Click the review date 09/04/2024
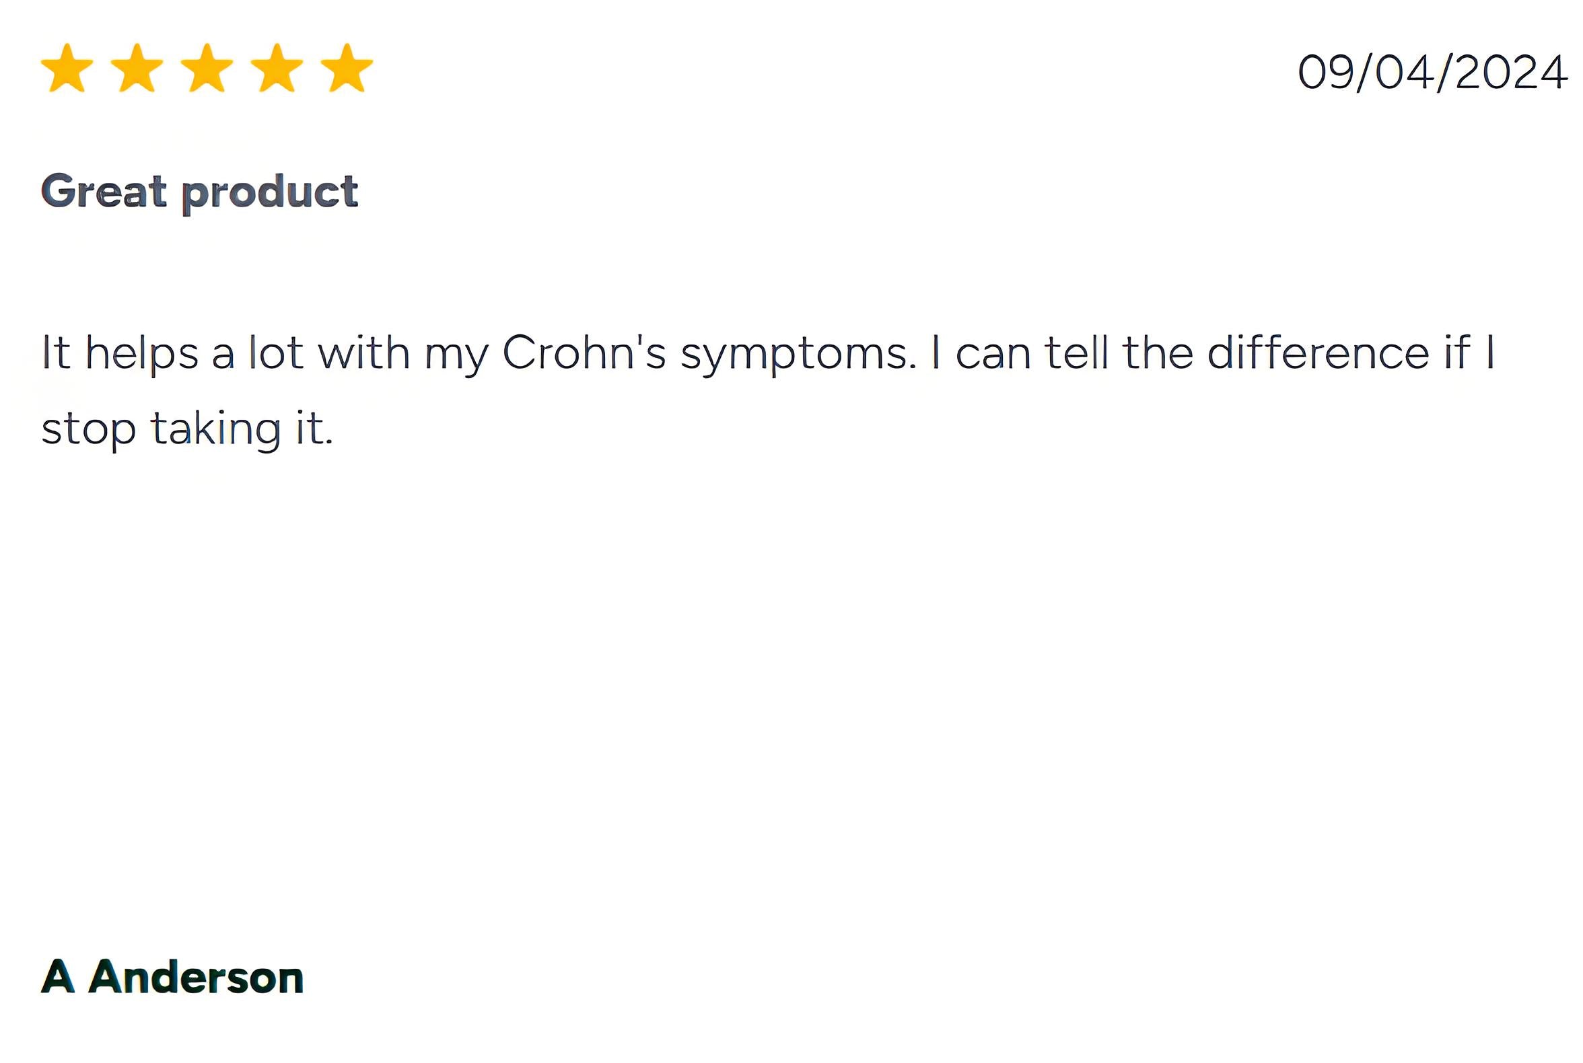 pos(1432,72)
